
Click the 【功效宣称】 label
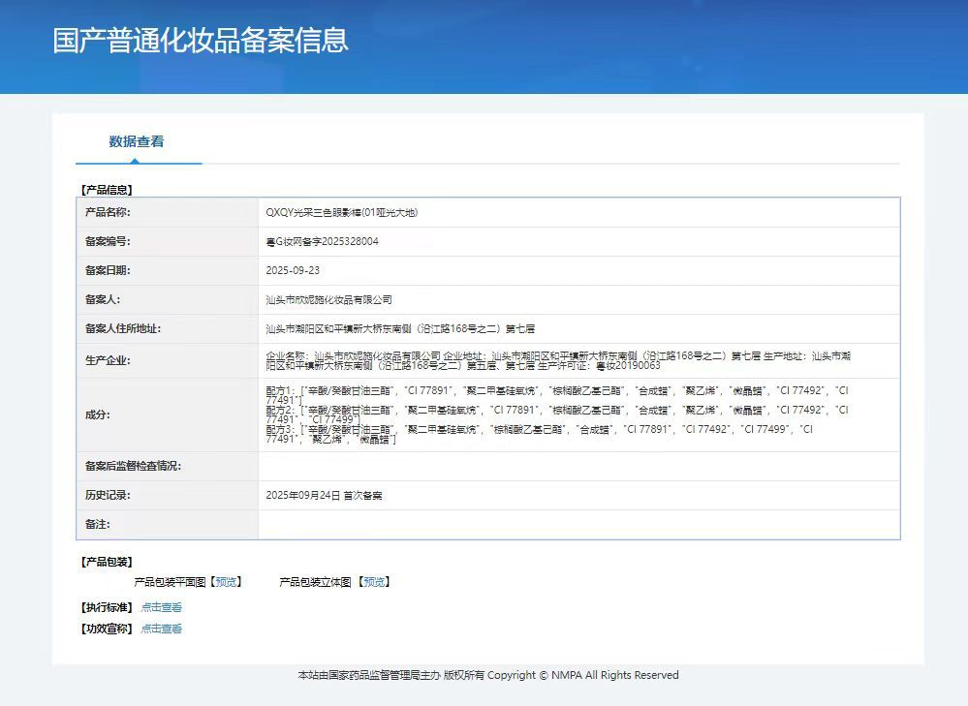(107, 629)
